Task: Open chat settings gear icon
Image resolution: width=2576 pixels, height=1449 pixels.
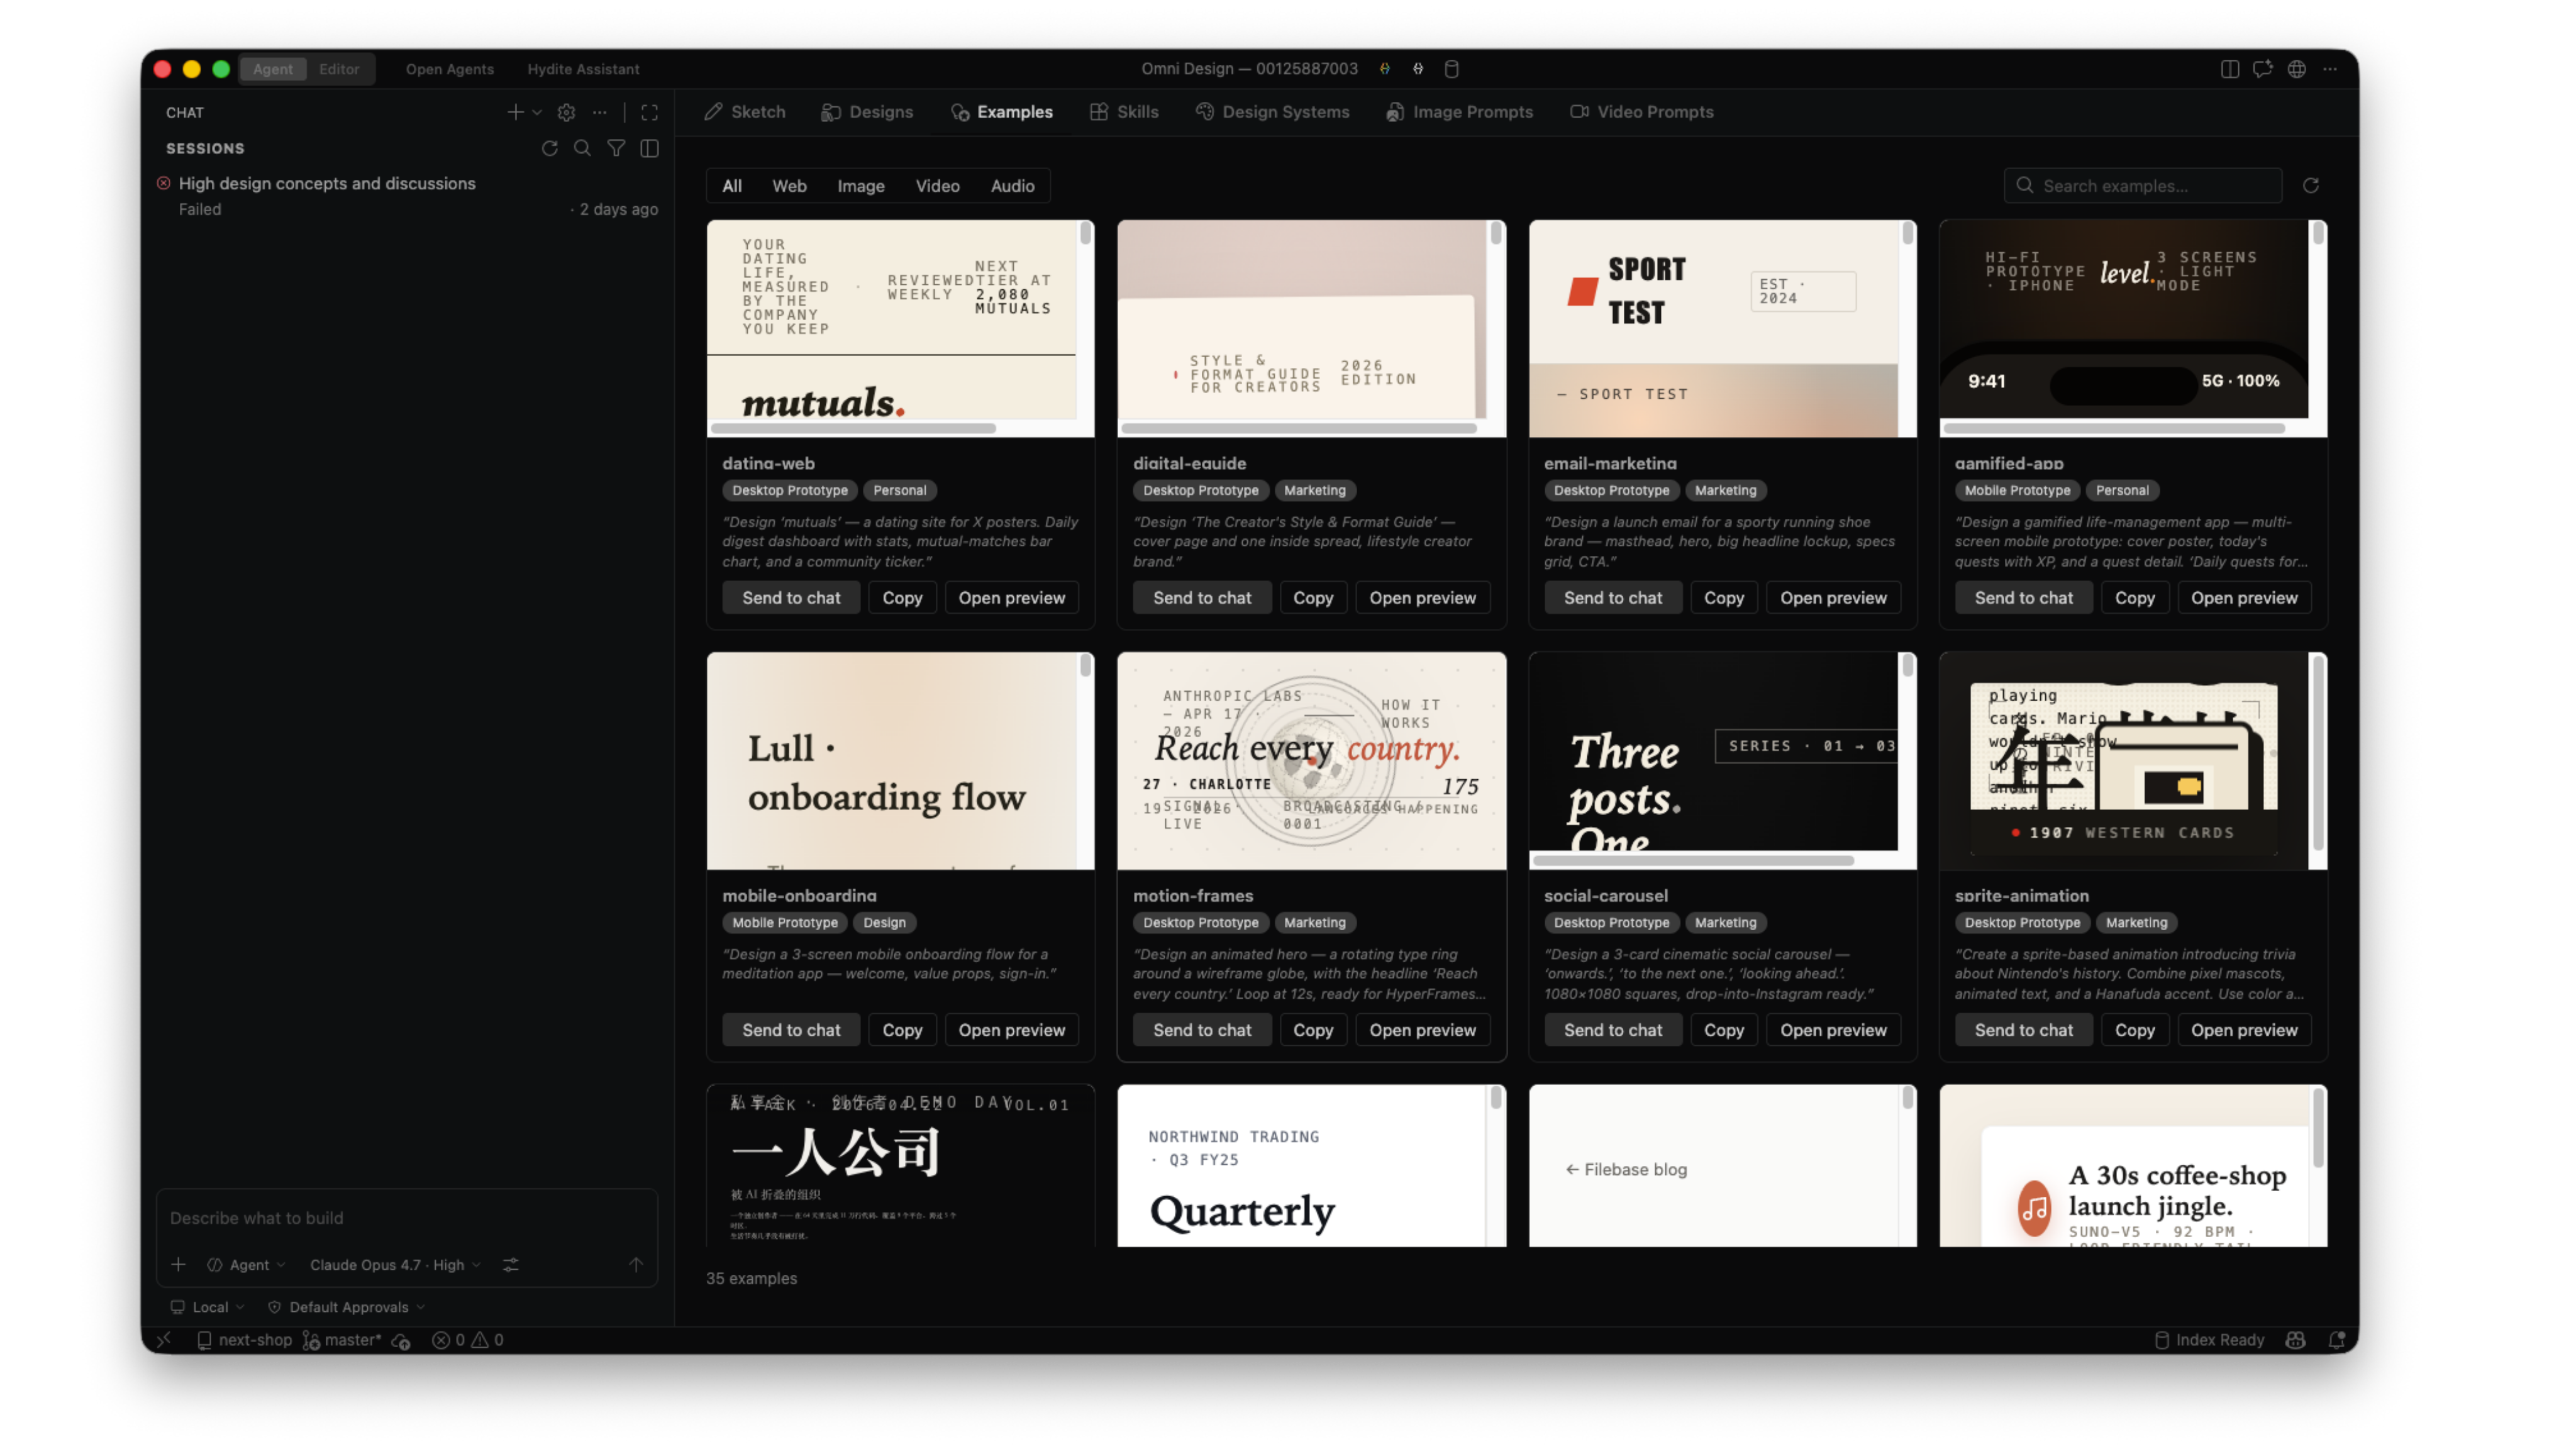Action: 566,112
